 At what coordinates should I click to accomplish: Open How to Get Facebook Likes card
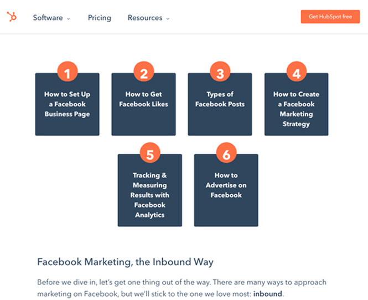[x=144, y=104]
